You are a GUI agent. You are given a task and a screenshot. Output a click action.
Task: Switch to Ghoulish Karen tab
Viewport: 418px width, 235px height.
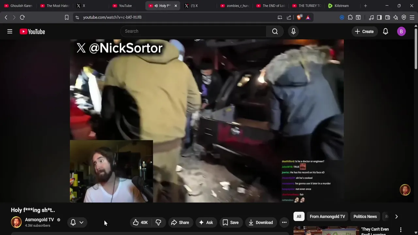(x=19, y=6)
